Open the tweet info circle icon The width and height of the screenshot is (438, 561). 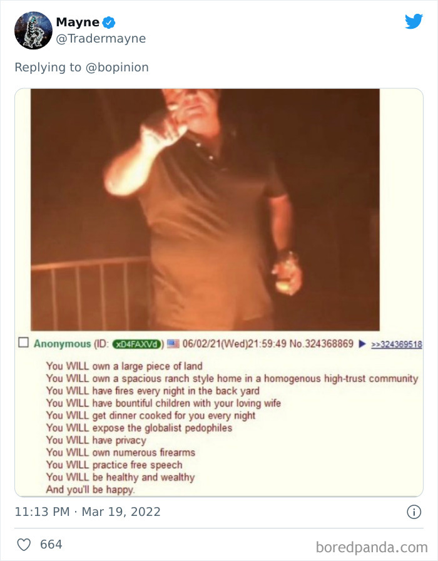click(x=414, y=512)
